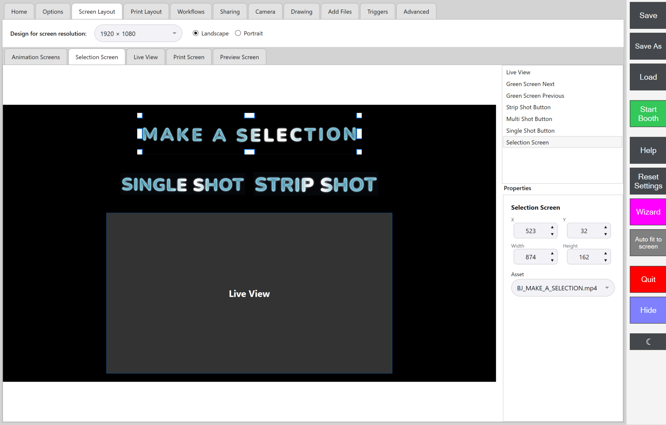Click the Reset Settings button

click(x=648, y=181)
